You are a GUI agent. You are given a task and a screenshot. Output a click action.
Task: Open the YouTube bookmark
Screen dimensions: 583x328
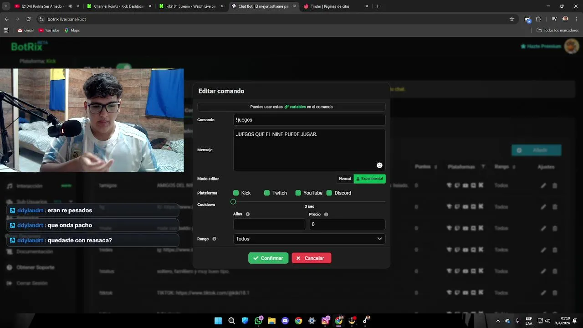click(49, 31)
